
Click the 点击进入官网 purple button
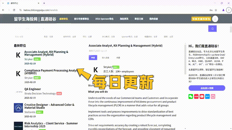[207, 88]
